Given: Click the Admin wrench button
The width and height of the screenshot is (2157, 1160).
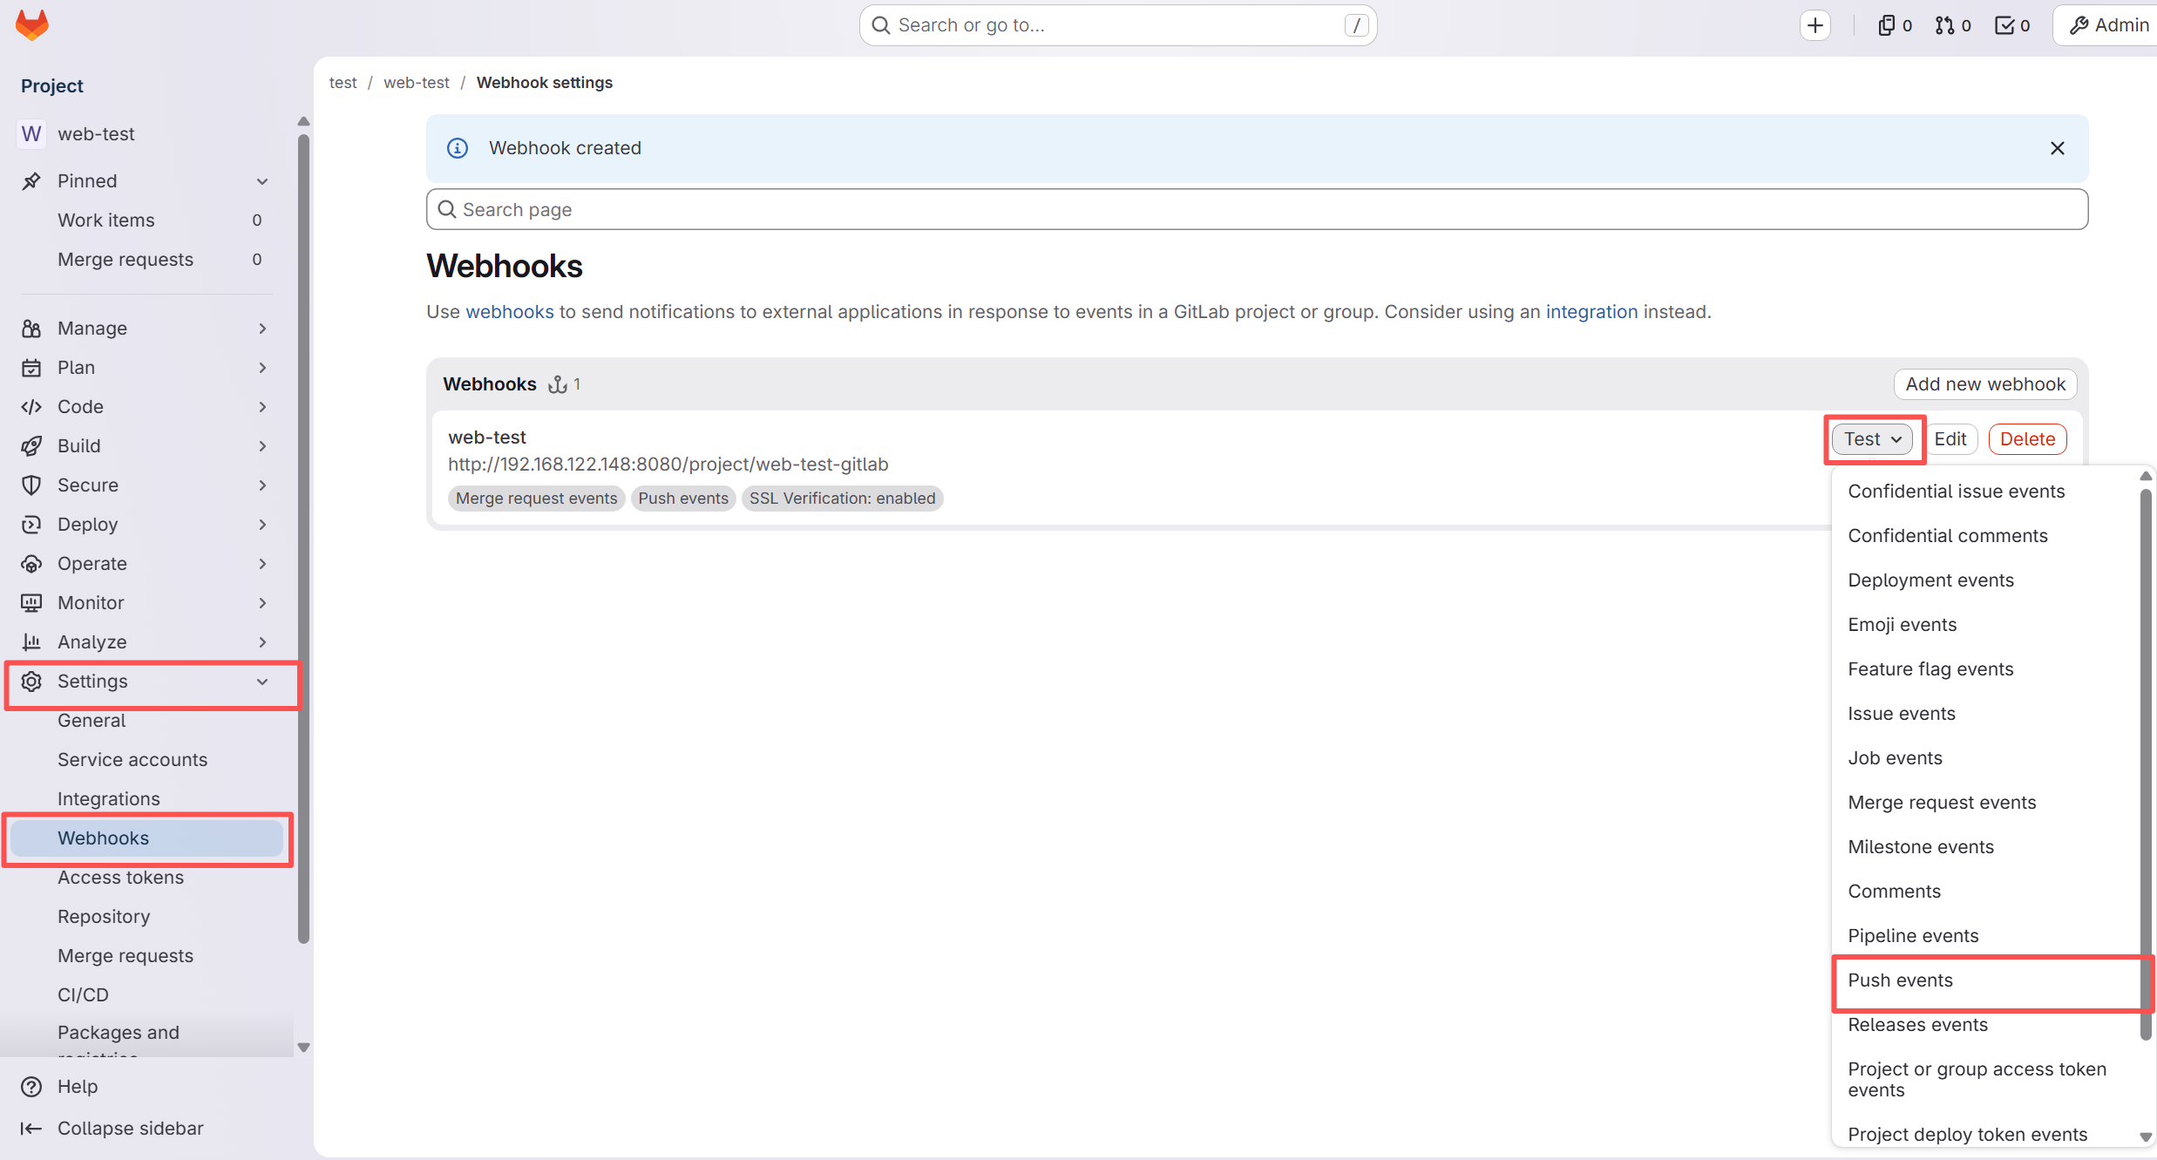Looking at the screenshot, I should coord(2108,25).
